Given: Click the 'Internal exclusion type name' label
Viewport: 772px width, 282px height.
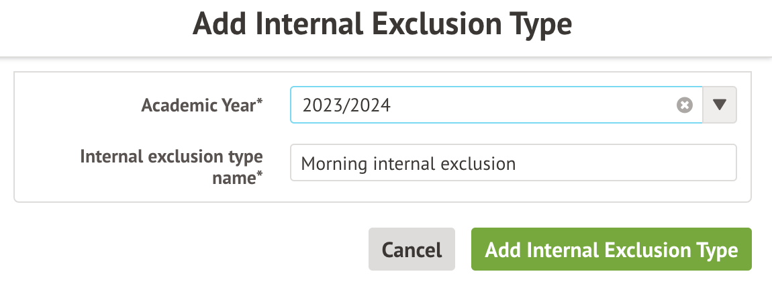Looking at the screenshot, I should (171, 165).
